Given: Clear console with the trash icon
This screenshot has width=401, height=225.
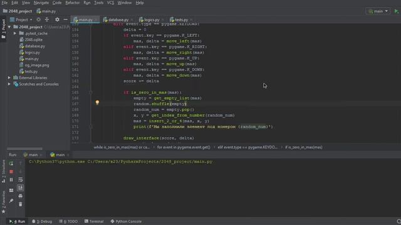Looking at the screenshot, I should coord(21,204).
